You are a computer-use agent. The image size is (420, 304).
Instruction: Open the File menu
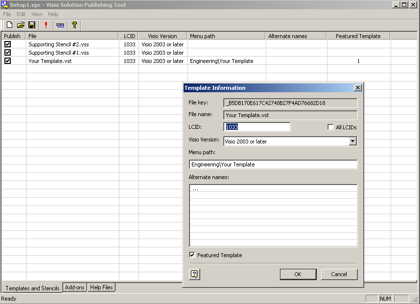(7, 14)
